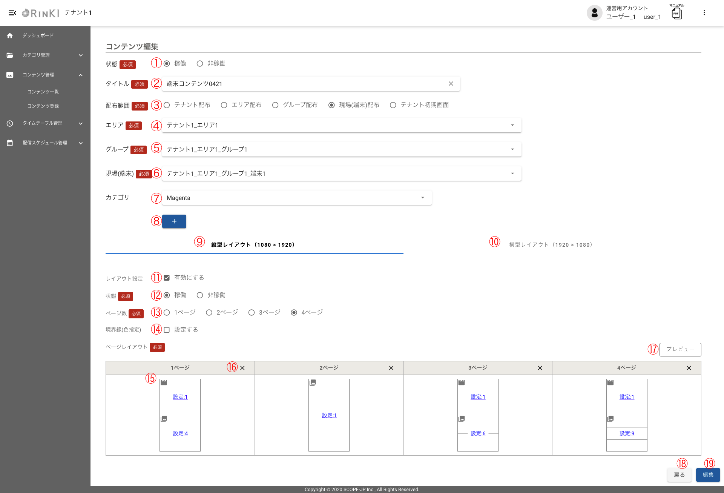This screenshot has height=493, width=724.
Task: Click the blue plus add button
Action: [x=174, y=221]
